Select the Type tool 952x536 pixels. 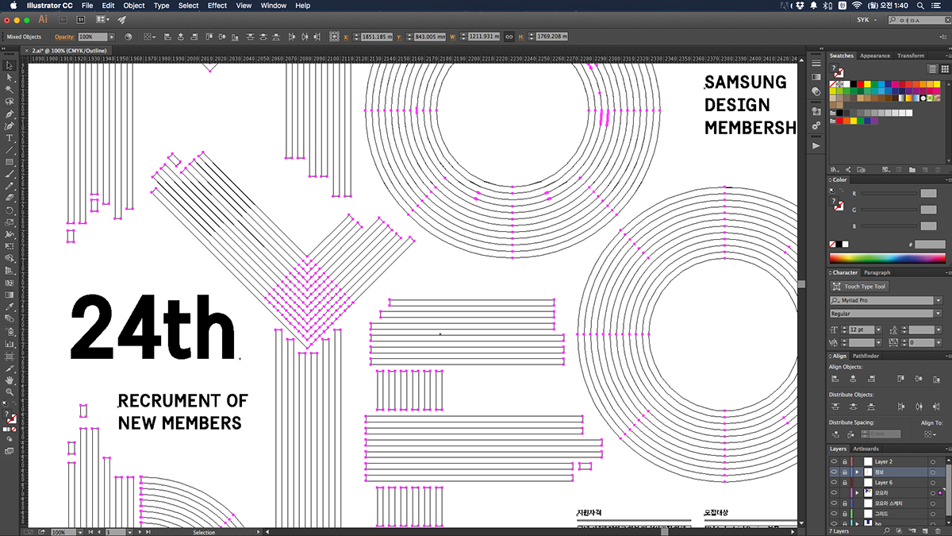coord(10,138)
